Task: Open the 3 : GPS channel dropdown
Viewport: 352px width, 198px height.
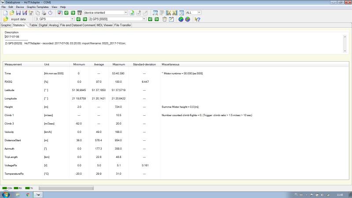Action: (73, 19)
